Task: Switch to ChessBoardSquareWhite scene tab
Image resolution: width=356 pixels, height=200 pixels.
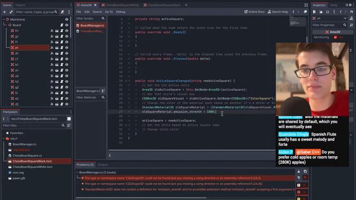Action: 120,5
